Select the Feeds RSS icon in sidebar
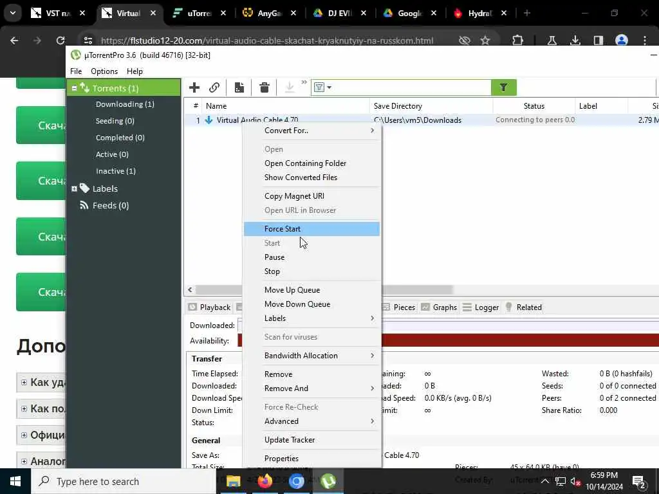 [x=84, y=205]
